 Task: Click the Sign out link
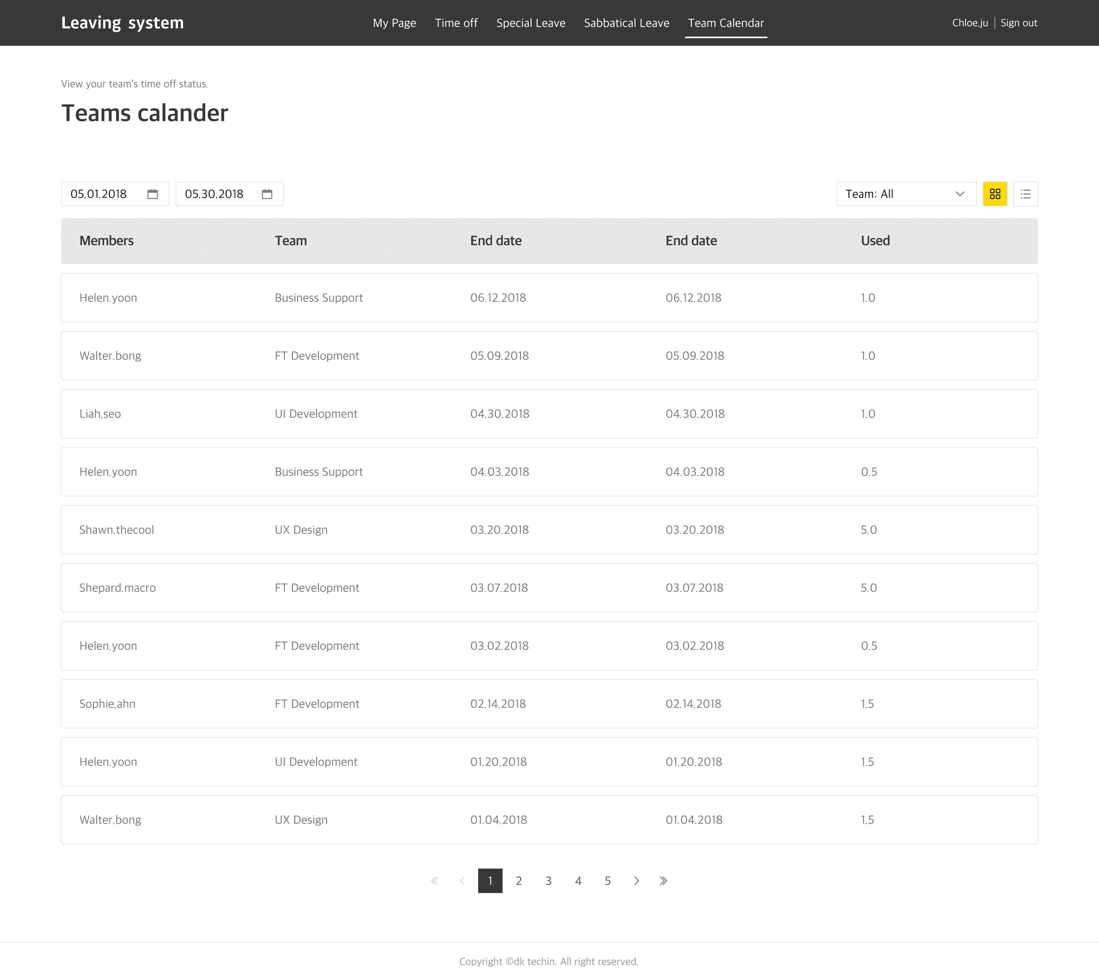1018,23
